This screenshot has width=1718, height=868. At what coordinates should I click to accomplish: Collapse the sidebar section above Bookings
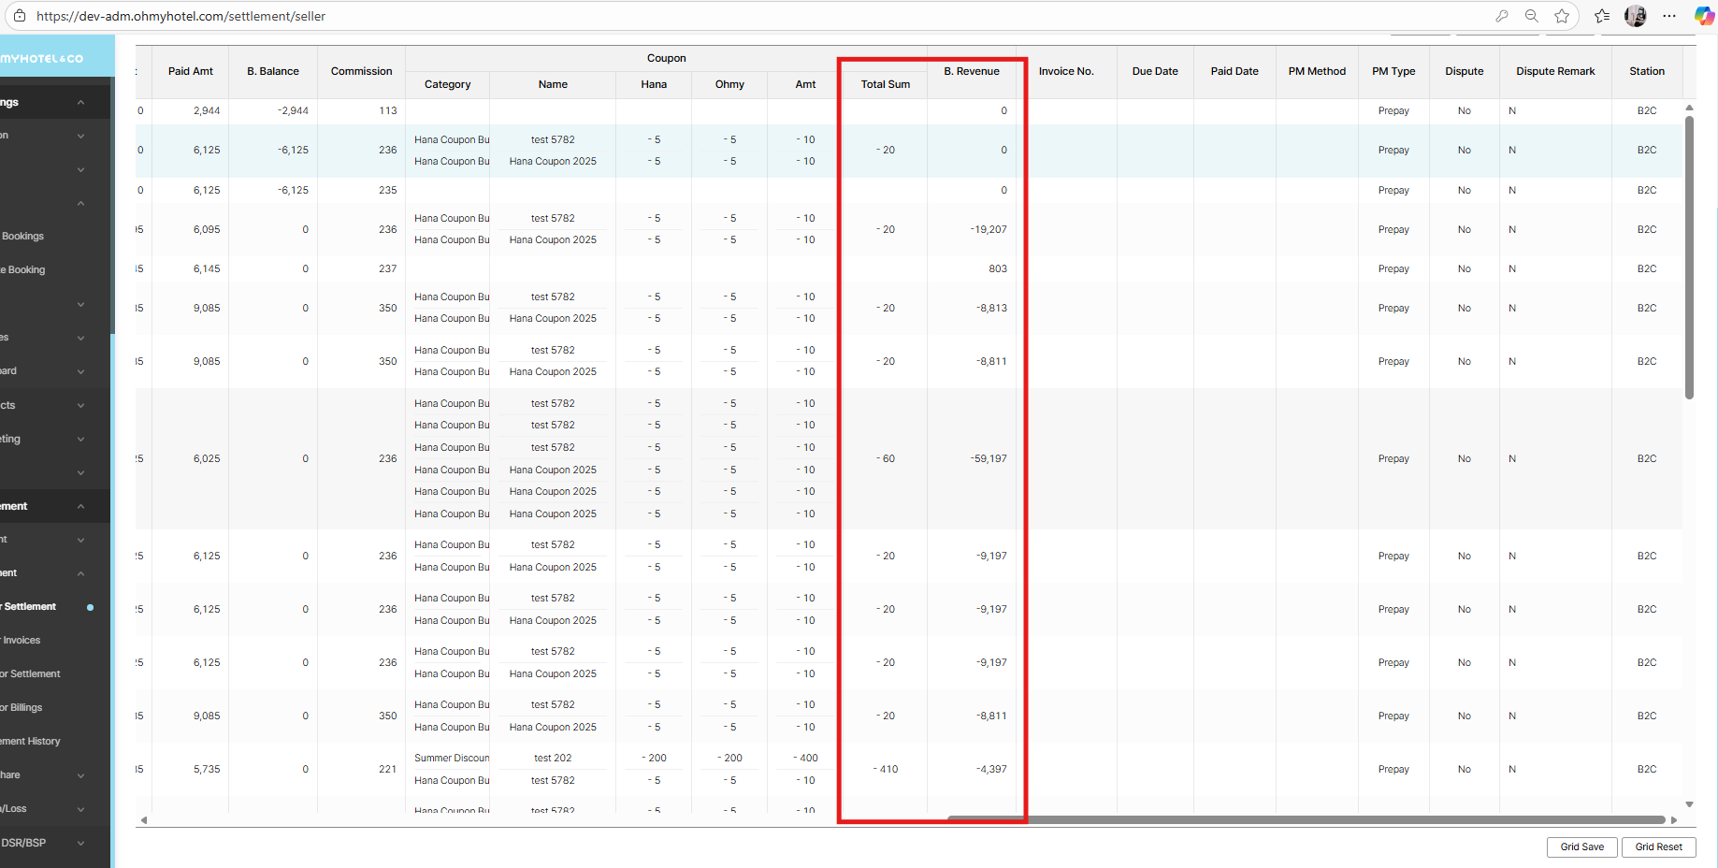[x=80, y=203]
